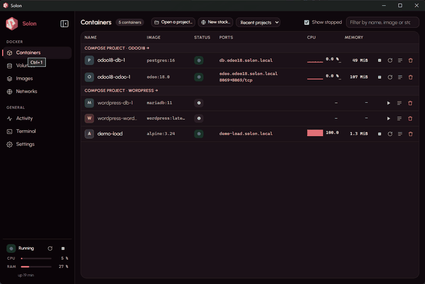Restart the Docker engine in sidebar footer
The height and width of the screenshot is (284, 425).
click(x=50, y=248)
